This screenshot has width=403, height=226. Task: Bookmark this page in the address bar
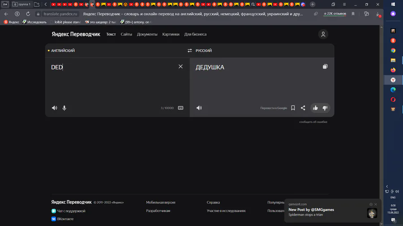(x=353, y=14)
